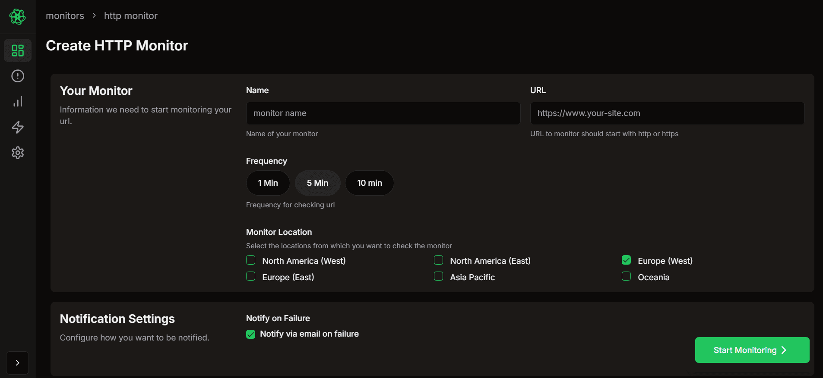823x378 pixels.
Task: Focus the monitor name input field
Action: pos(383,113)
